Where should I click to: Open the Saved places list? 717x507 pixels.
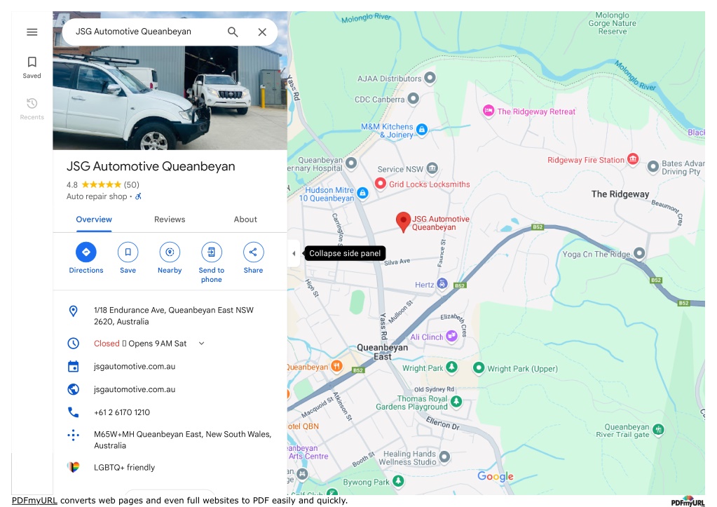point(32,67)
